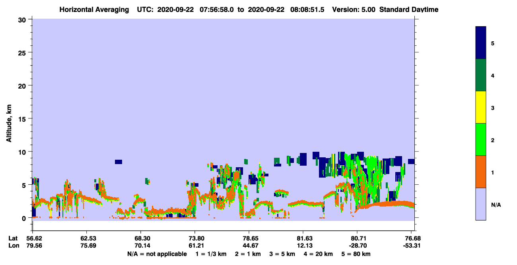Click the '1 = 1/3 km' legend text
This screenshot has height=265, width=517.
pos(212,254)
